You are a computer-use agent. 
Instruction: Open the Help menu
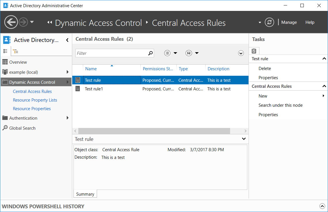tap(310, 22)
